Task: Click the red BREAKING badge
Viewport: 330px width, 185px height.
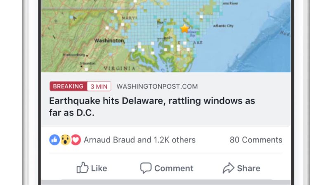Action: 68,86
